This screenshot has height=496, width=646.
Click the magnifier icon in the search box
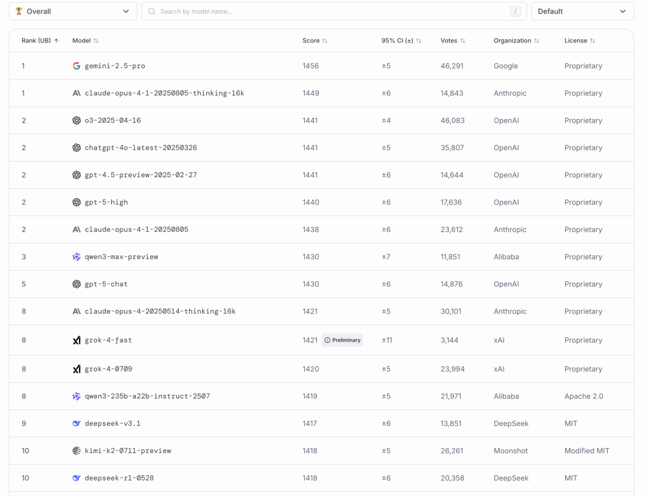pyautogui.click(x=151, y=11)
